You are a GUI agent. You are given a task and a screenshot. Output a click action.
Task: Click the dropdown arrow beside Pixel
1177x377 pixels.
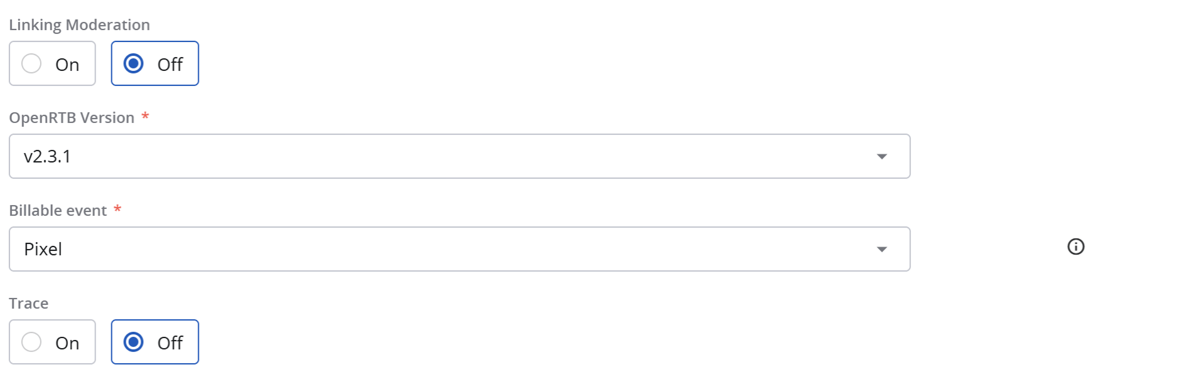(883, 249)
